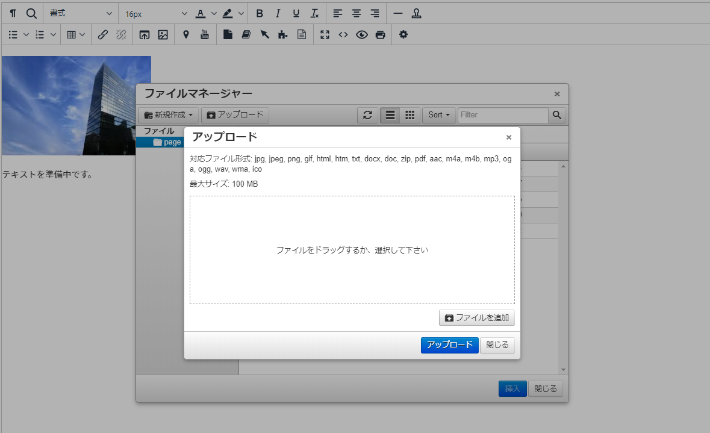
Task: Open the 書式 format dropdown
Action: coord(81,13)
